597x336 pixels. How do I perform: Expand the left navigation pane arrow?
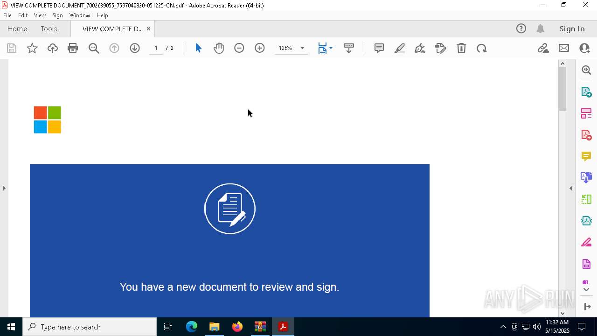click(4, 188)
